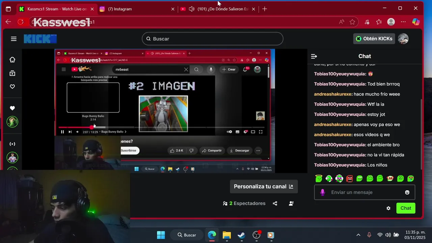
Task: Insert the clown emote
Action: coord(390,178)
